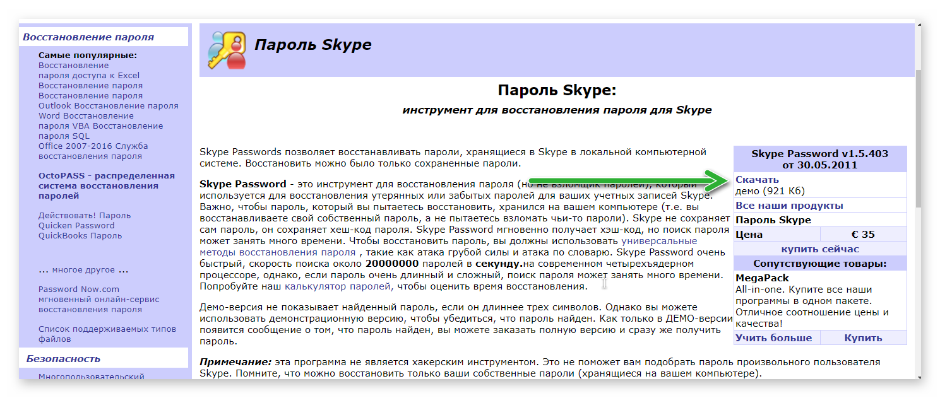940x398 pixels.
Task: Click the Цена label cell
Action: [777, 234]
